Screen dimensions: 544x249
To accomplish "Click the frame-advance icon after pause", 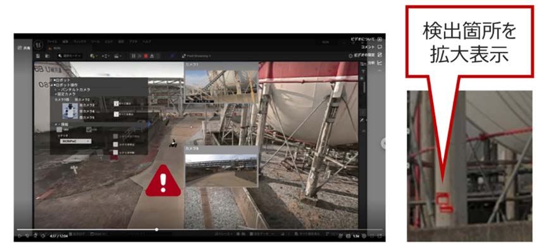I will coord(139,56).
